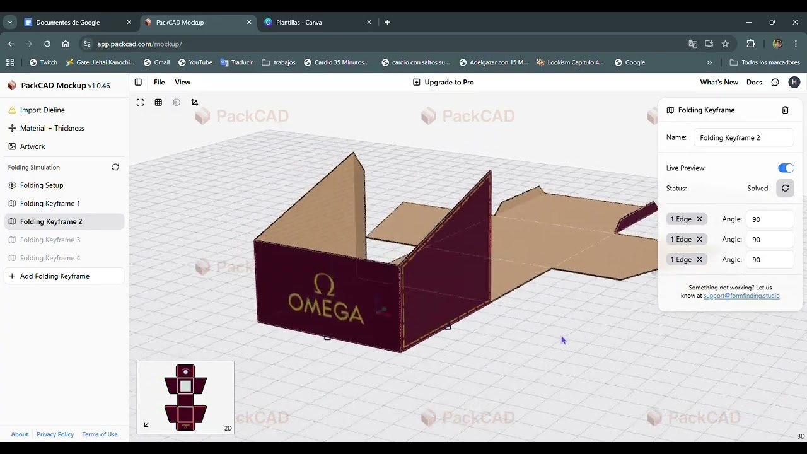Click the re-solve status refresh button
Screen dimensions: 807x454
pos(785,188)
